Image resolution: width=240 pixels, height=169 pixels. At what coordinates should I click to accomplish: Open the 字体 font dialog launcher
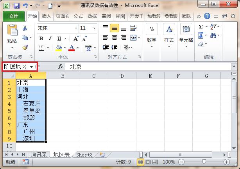click(x=95, y=57)
